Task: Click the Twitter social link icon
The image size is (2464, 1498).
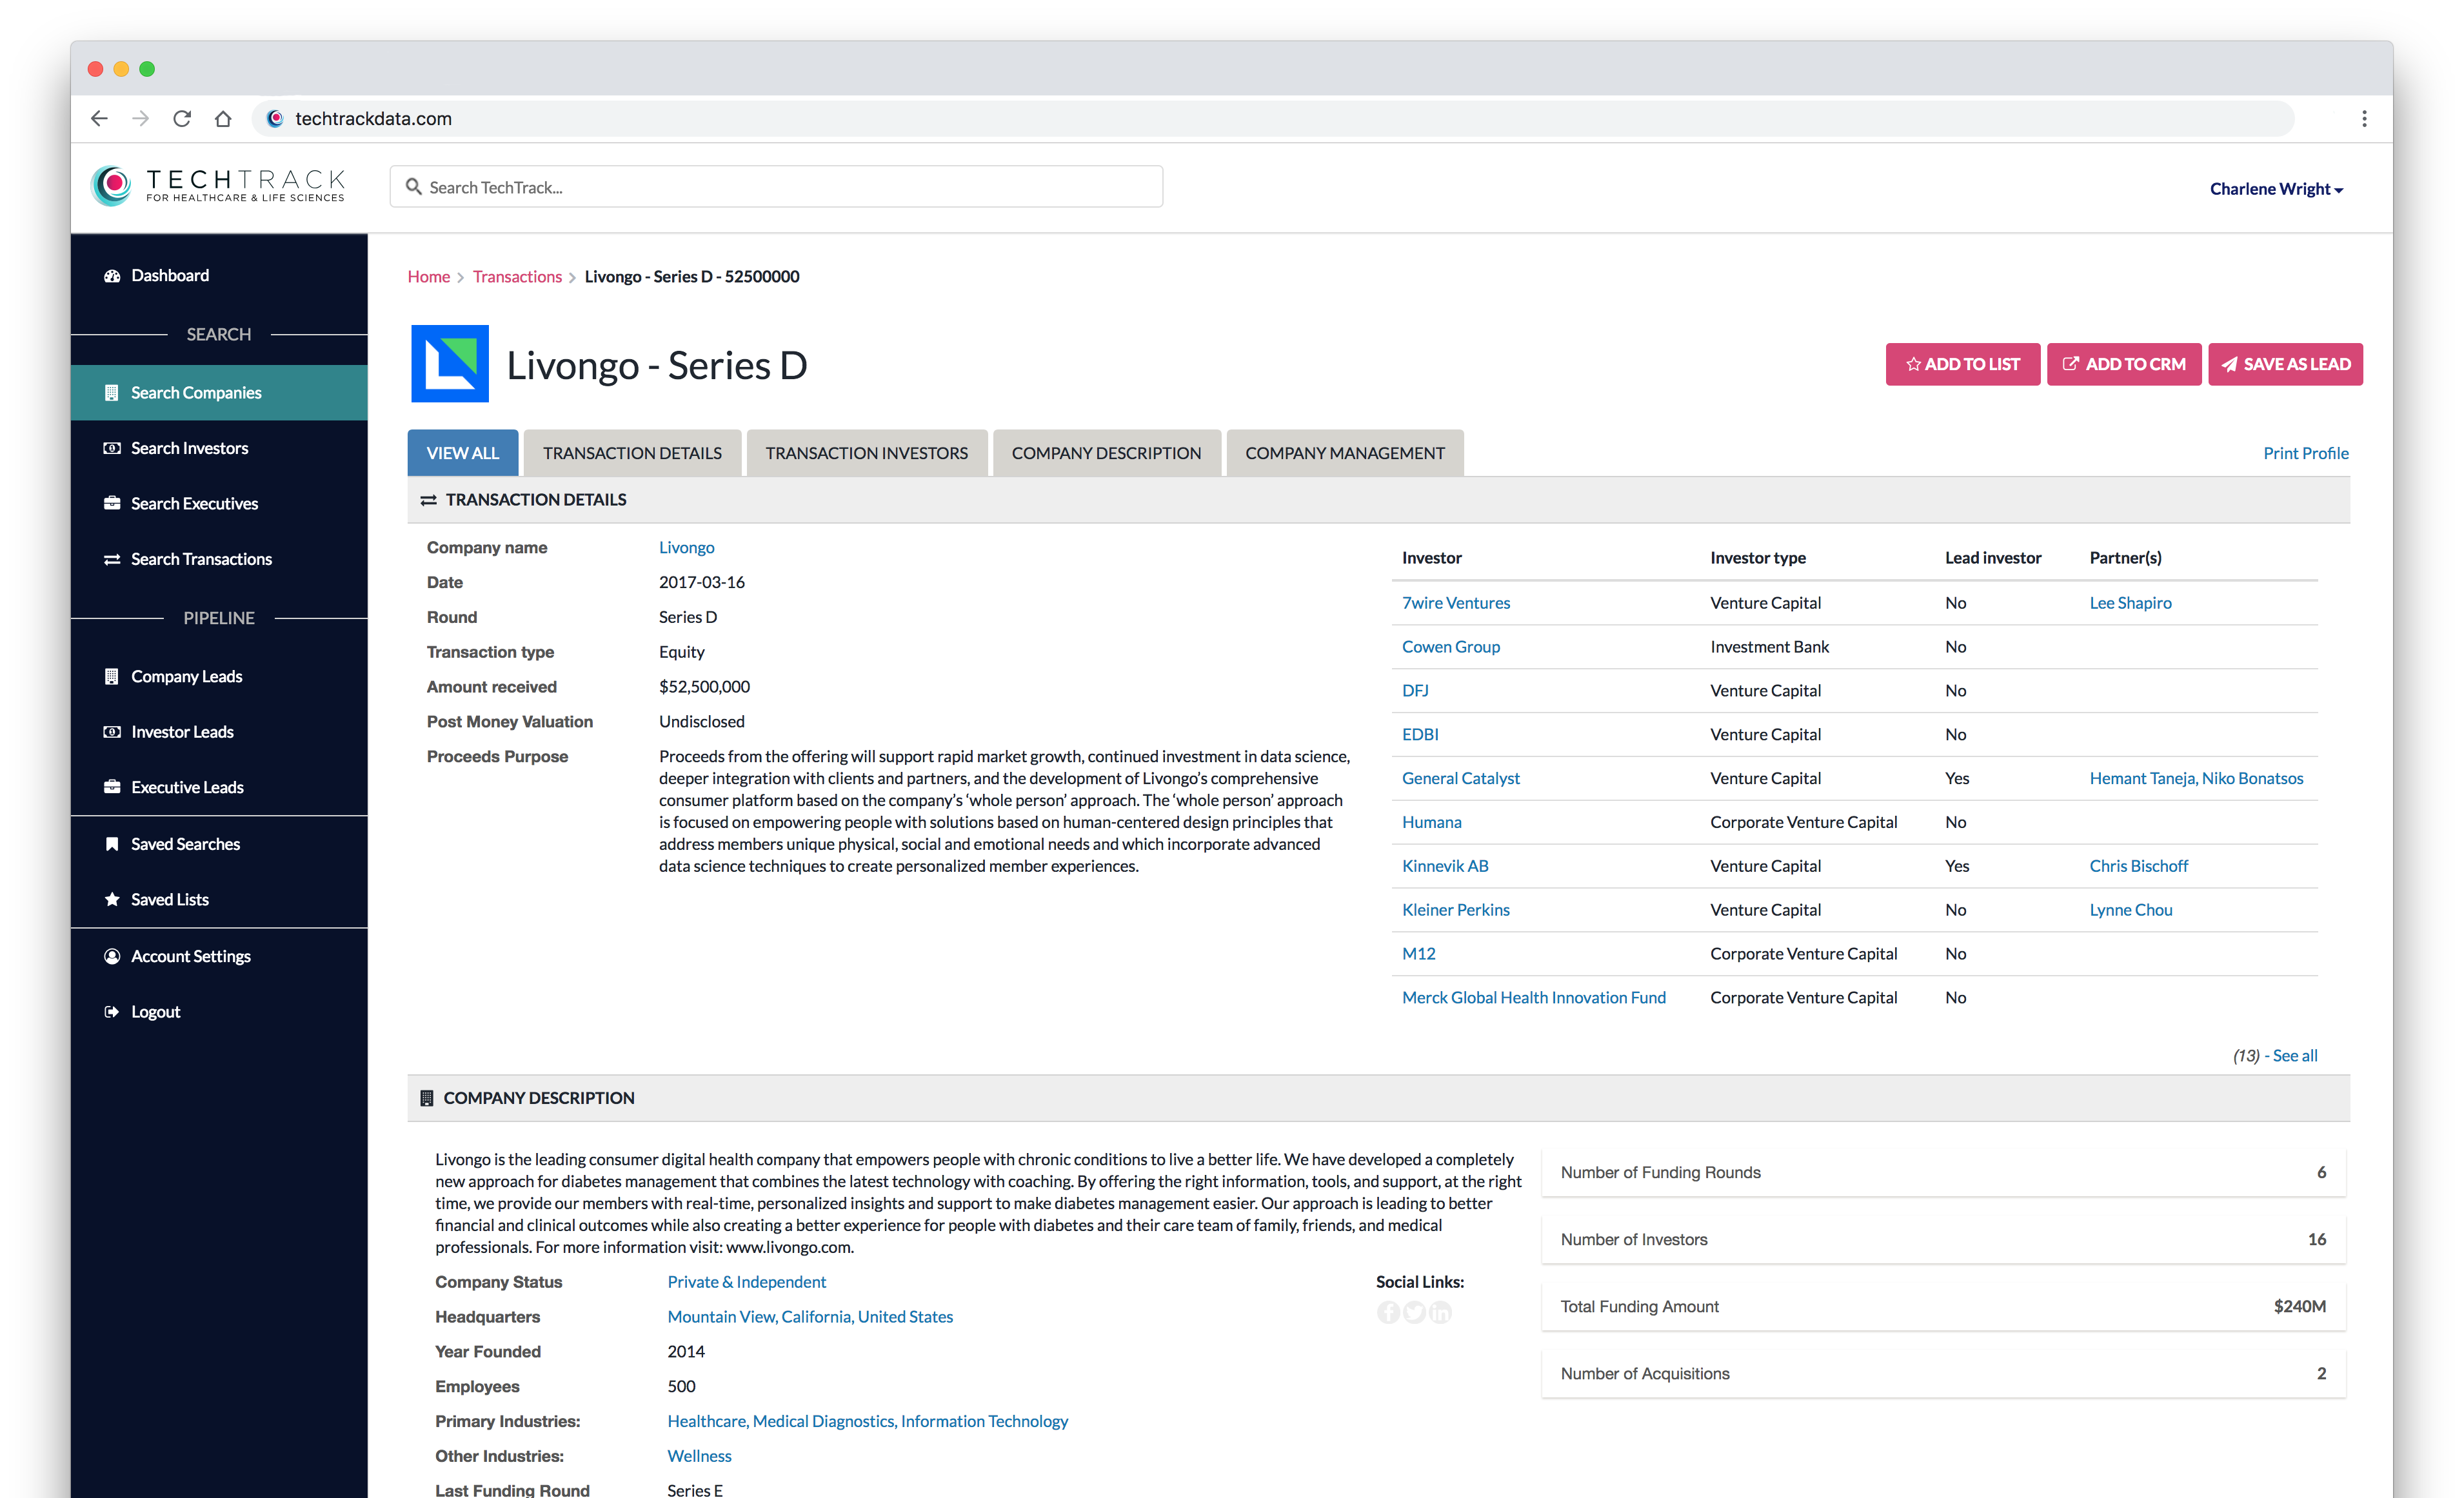Action: pyautogui.click(x=1414, y=1312)
